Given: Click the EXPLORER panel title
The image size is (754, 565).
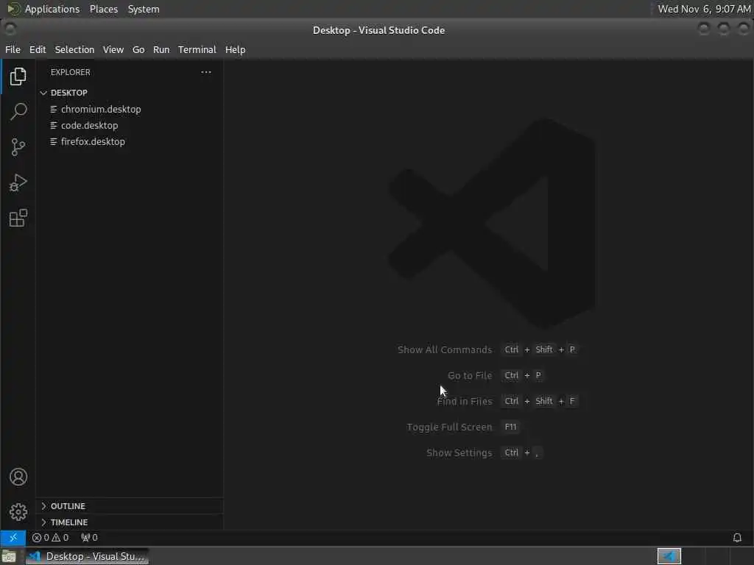Looking at the screenshot, I should click(x=70, y=72).
